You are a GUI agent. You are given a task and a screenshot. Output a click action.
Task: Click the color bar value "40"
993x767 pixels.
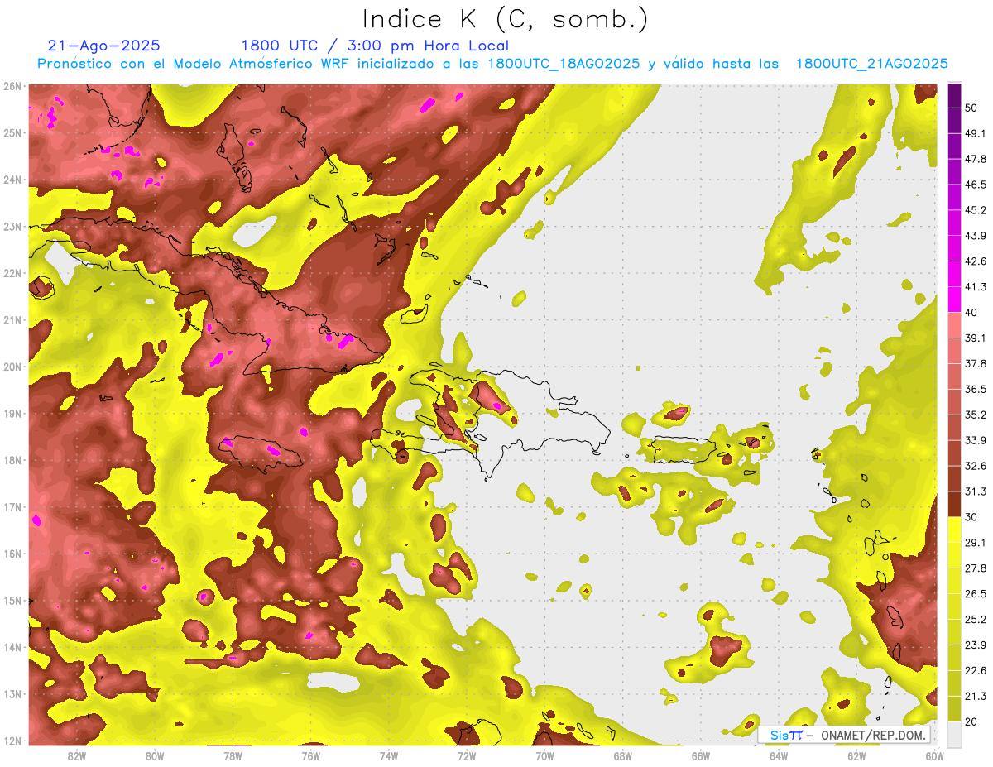[x=973, y=313]
